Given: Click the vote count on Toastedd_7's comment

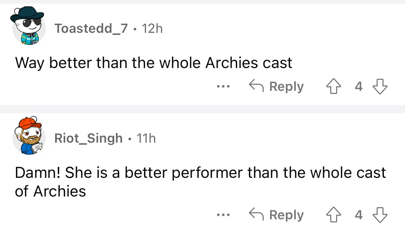Looking at the screenshot, I should click(x=359, y=86).
